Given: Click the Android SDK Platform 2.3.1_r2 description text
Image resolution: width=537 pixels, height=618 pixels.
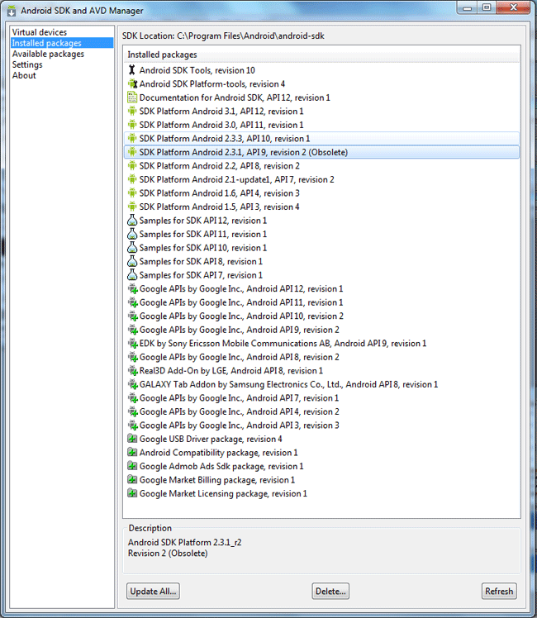Looking at the screenshot, I should click(x=184, y=542).
